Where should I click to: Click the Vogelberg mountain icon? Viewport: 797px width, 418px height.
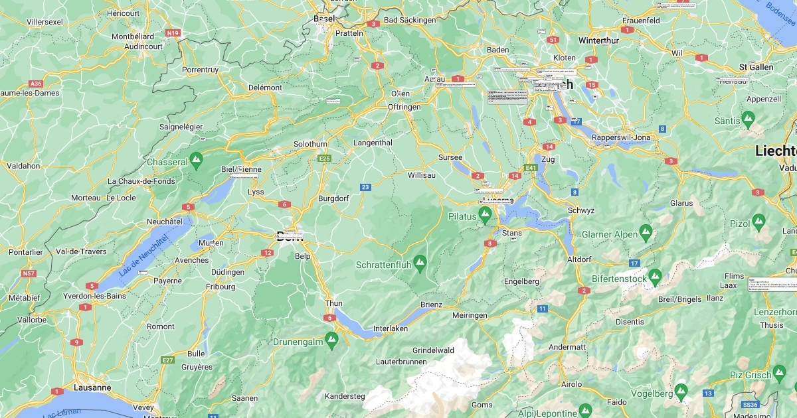pyautogui.click(x=681, y=392)
